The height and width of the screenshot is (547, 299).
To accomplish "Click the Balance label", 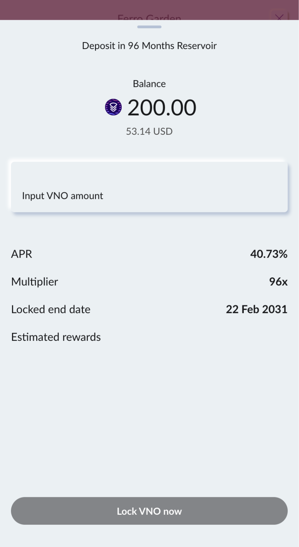I will [x=149, y=84].
